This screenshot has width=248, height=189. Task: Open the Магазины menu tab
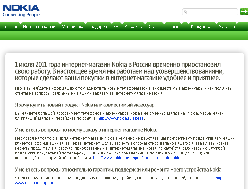pos(133,27)
